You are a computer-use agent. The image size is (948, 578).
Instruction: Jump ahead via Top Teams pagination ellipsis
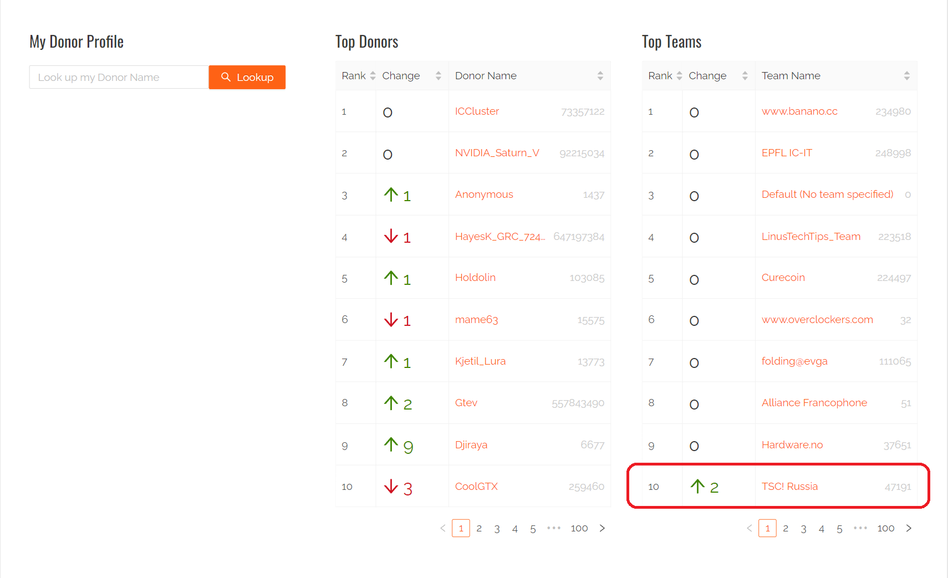pyautogui.click(x=860, y=528)
